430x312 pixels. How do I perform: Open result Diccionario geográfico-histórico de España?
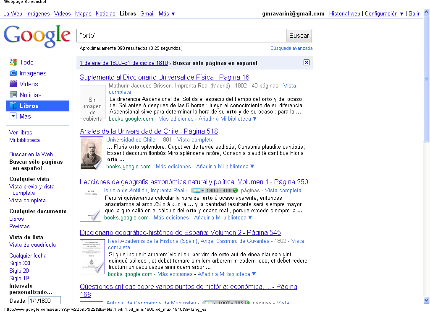click(x=180, y=232)
